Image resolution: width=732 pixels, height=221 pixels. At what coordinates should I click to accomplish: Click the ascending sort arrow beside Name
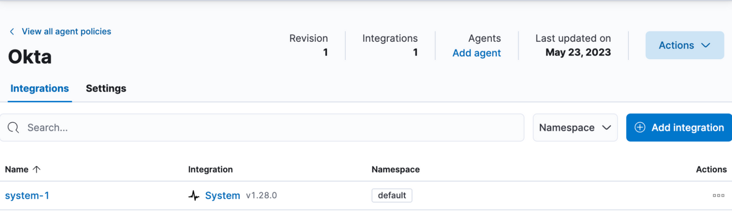[36, 169]
